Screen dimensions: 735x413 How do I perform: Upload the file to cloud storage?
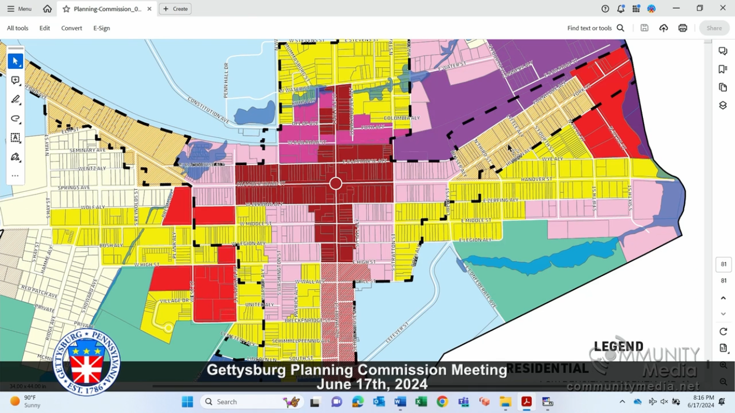[663, 28]
